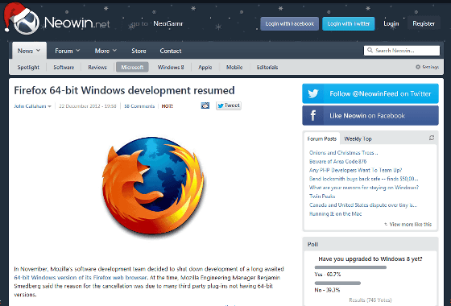Select the Spotlight sub-navigation tab
The width and height of the screenshot is (451, 306).
[x=28, y=67]
